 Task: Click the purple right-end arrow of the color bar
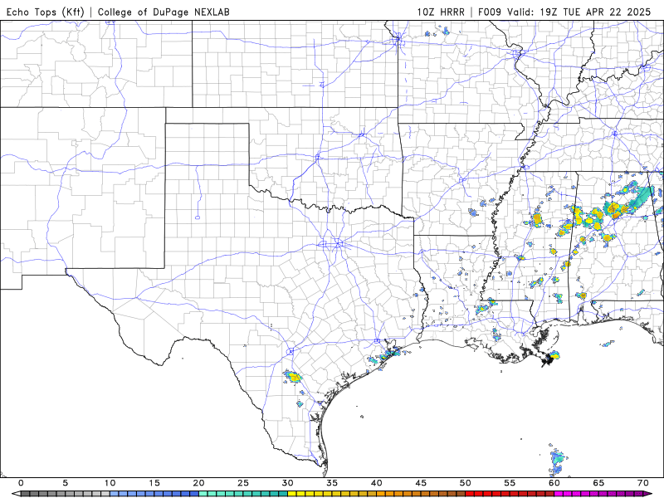tap(648, 494)
